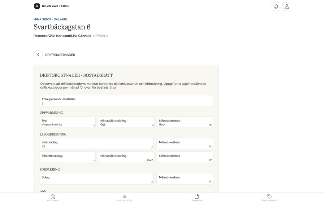Edit the Antal personer i hushållet field
This screenshot has height=203, width=325.
126,101
